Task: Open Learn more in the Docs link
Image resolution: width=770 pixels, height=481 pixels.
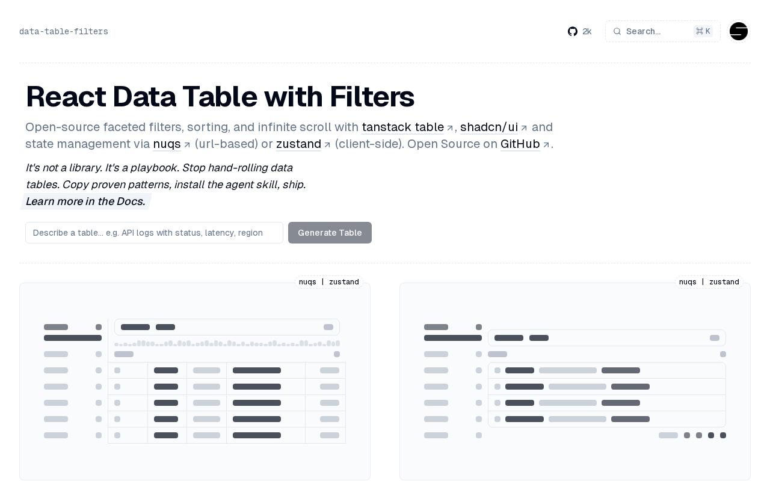Action: pyautogui.click(x=85, y=201)
